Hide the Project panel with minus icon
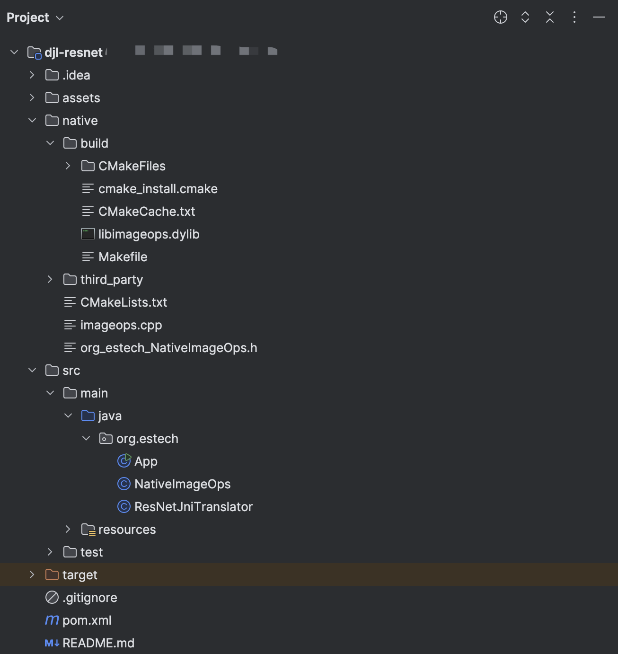The height and width of the screenshot is (654, 618). click(x=599, y=18)
